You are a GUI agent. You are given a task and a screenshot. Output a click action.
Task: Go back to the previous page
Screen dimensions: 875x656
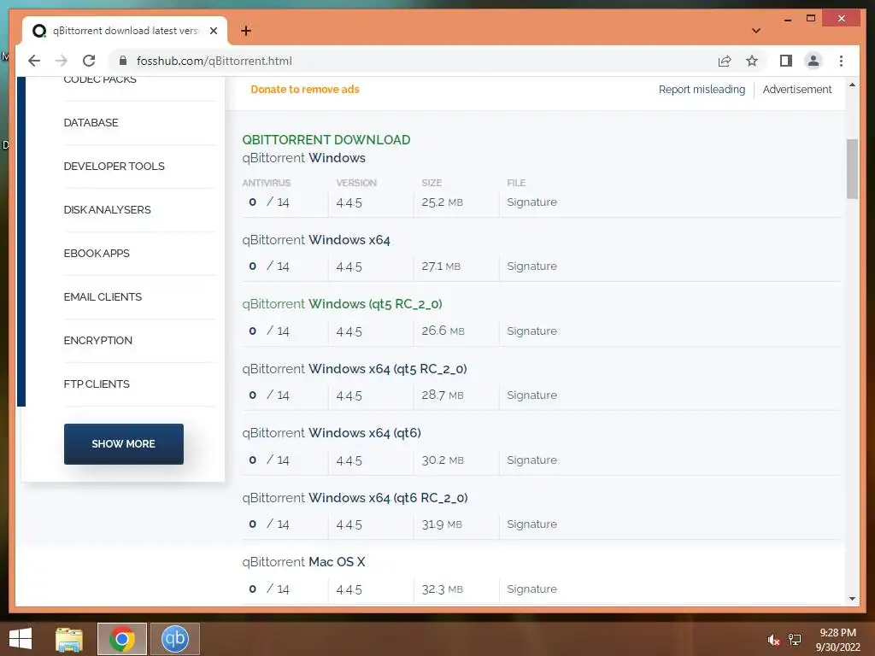point(34,61)
